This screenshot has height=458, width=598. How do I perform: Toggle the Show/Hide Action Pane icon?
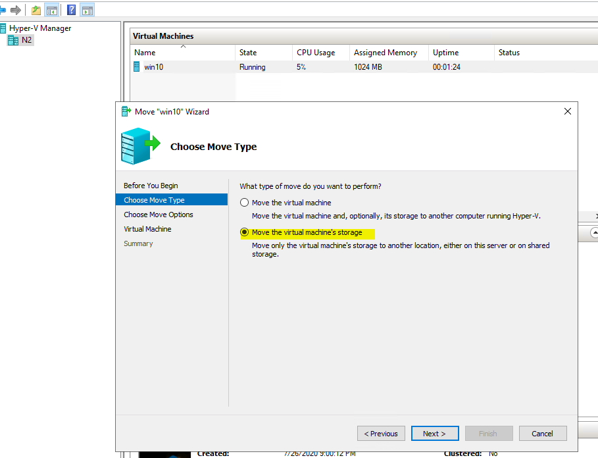87,11
